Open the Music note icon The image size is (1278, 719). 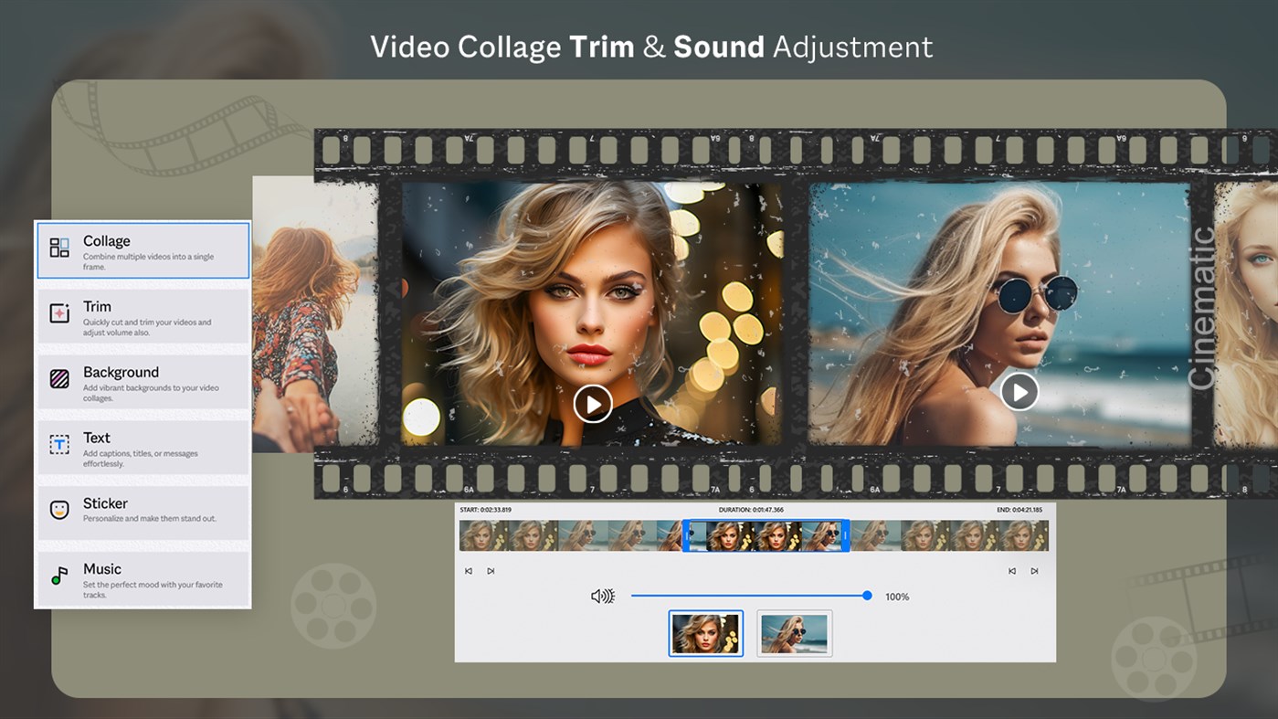point(60,576)
